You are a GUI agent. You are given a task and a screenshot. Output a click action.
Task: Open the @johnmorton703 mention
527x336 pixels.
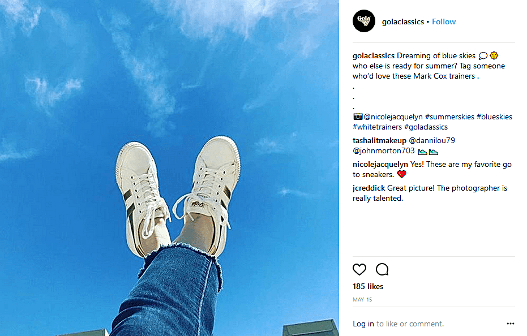(383, 151)
